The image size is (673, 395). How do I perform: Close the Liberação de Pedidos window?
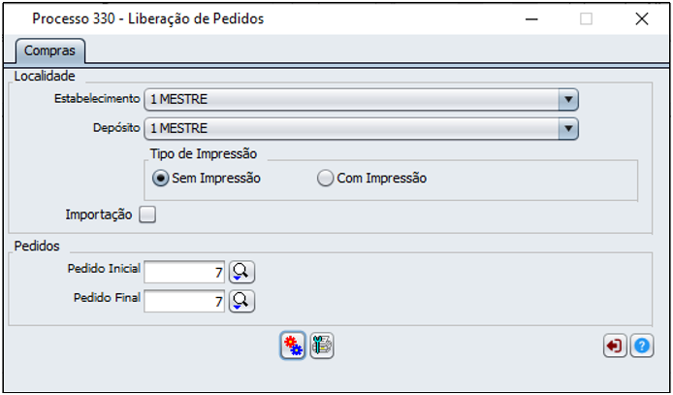click(642, 18)
